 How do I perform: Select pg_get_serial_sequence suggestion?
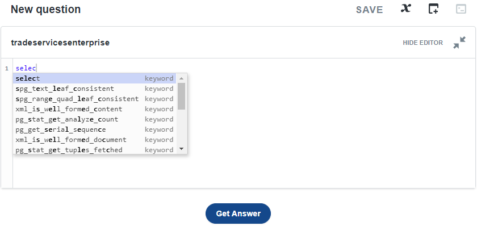point(94,129)
